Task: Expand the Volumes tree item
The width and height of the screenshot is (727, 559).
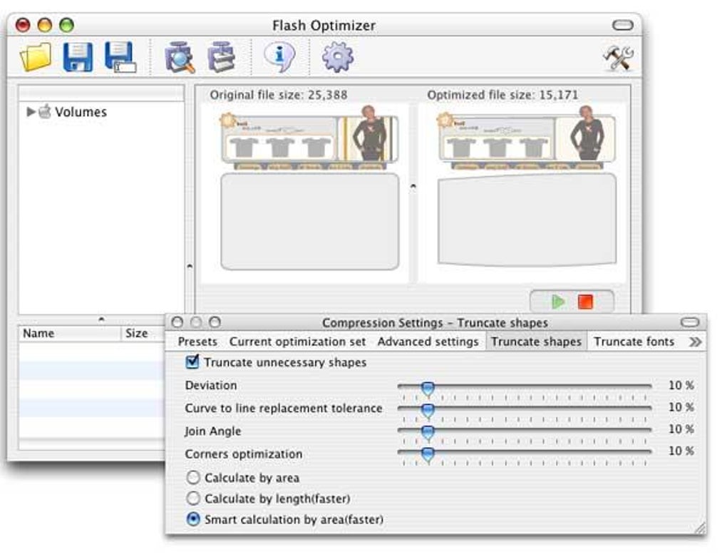Action: click(x=31, y=111)
